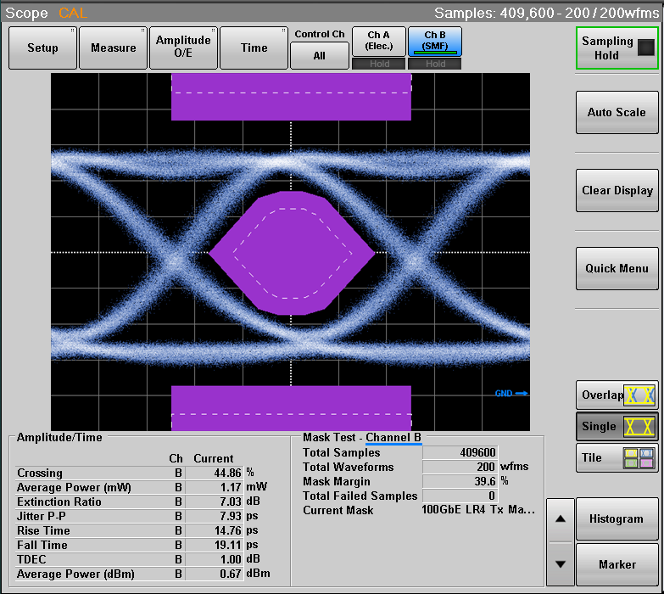The width and height of the screenshot is (664, 594).
Task: Toggle Ch A (Elec.) channel
Action: point(378,41)
